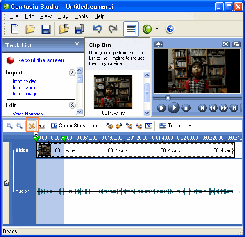Open the File menu
Viewport: 245px width, 237px height.
coord(14,16)
